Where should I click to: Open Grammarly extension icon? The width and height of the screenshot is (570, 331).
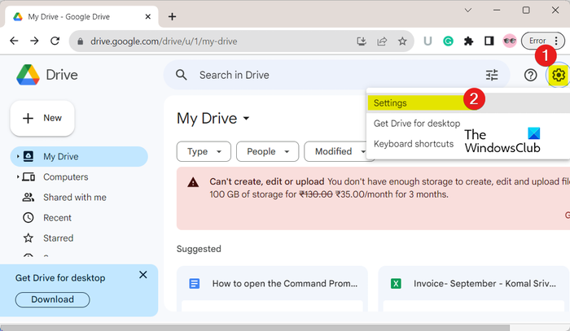(449, 41)
